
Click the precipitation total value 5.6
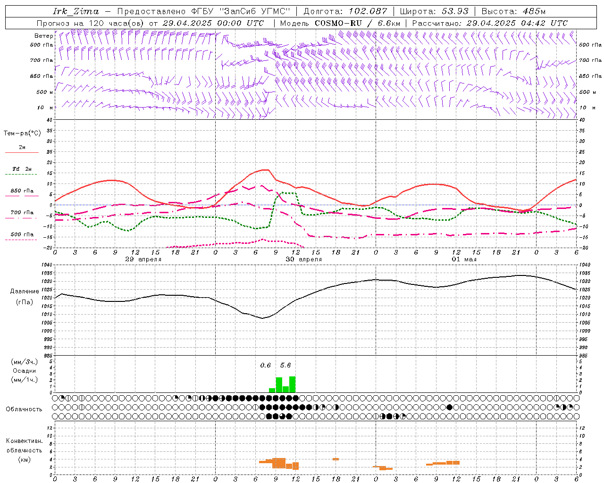[x=285, y=365]
